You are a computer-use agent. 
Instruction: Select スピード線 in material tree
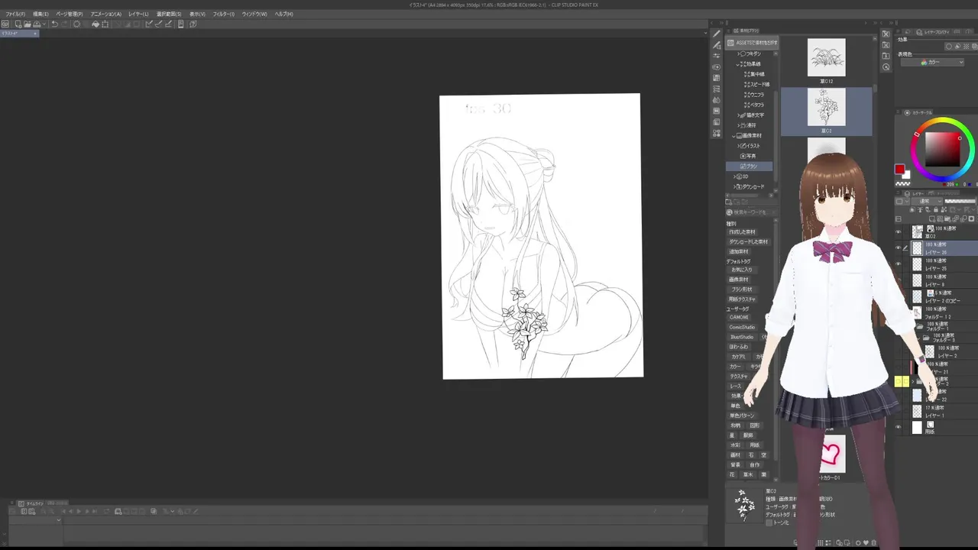pyautogui.click(x=758, y=84)
